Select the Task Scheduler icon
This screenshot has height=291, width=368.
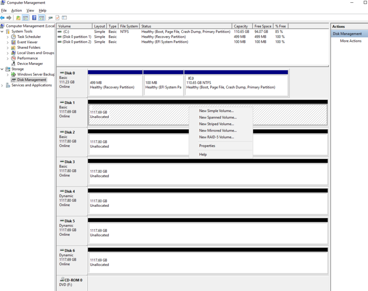click(14, 37)
